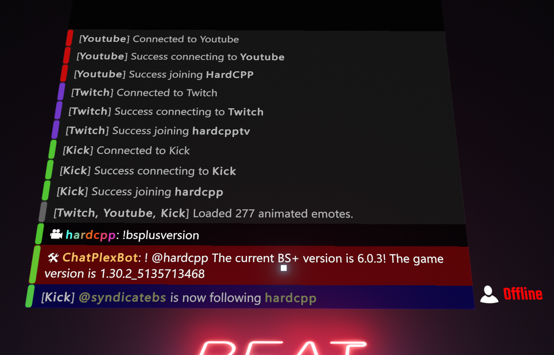The image size is (554, 355).
Task: Click the Success connecting to Kick message
Action: (x=148, y=171)
